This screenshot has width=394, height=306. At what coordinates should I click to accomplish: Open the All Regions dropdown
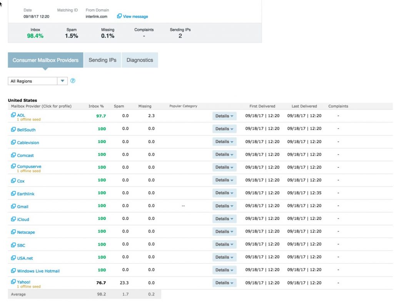[x=38, y=81]
